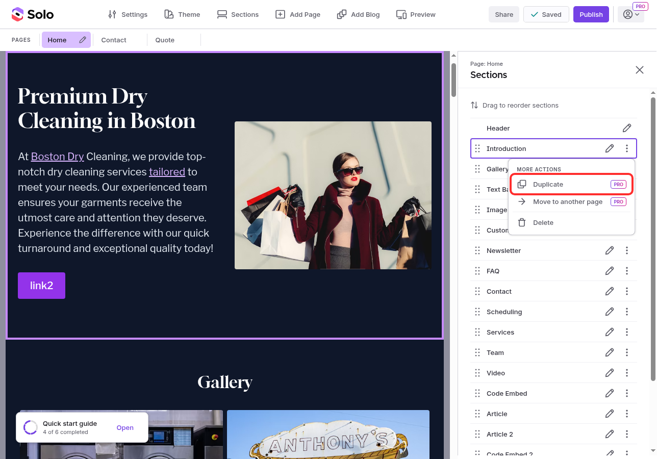Open the account profile dropdown
Screen dimensions: 657x459
[x=631, y=14]
